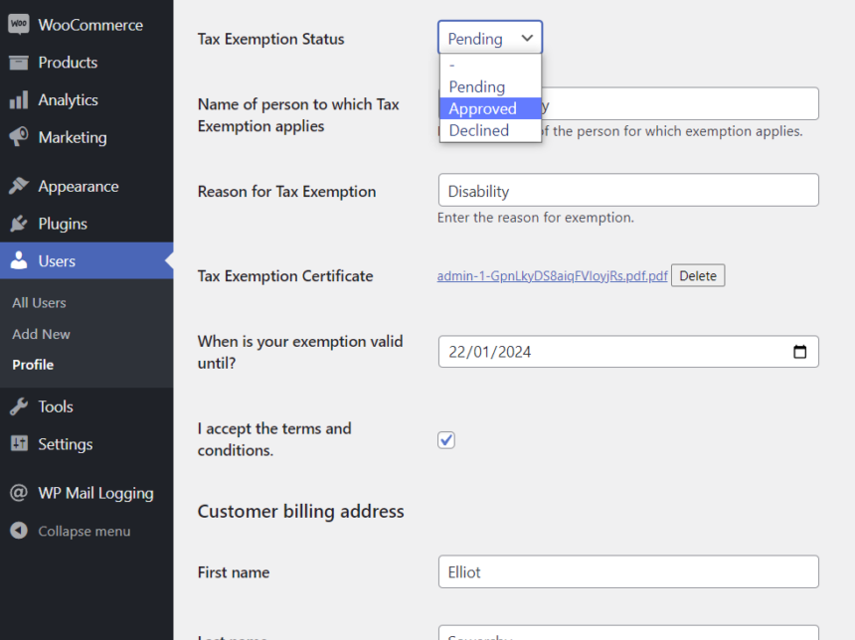Click the WP Mail Logging icon
The width and height of the screenshot is (855, 640).
point(18,493)
